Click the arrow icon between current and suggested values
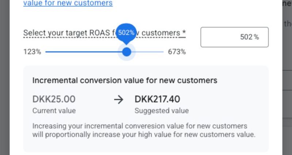Image resolution: width=292 pixels, height=155 pixels. pyautogui.click(x=119, y=100)
